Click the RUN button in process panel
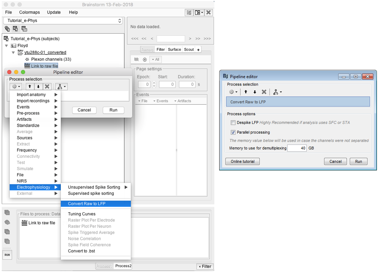The image size is (379, 272). [x=7, y=255]
